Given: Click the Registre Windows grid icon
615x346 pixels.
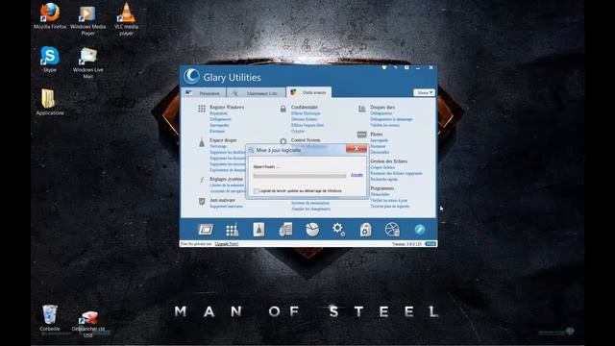Looking at the screenshot, I should [x=202, y=109].
